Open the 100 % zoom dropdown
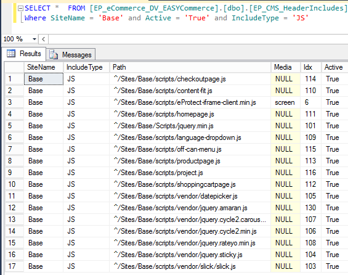 [34, 39]
